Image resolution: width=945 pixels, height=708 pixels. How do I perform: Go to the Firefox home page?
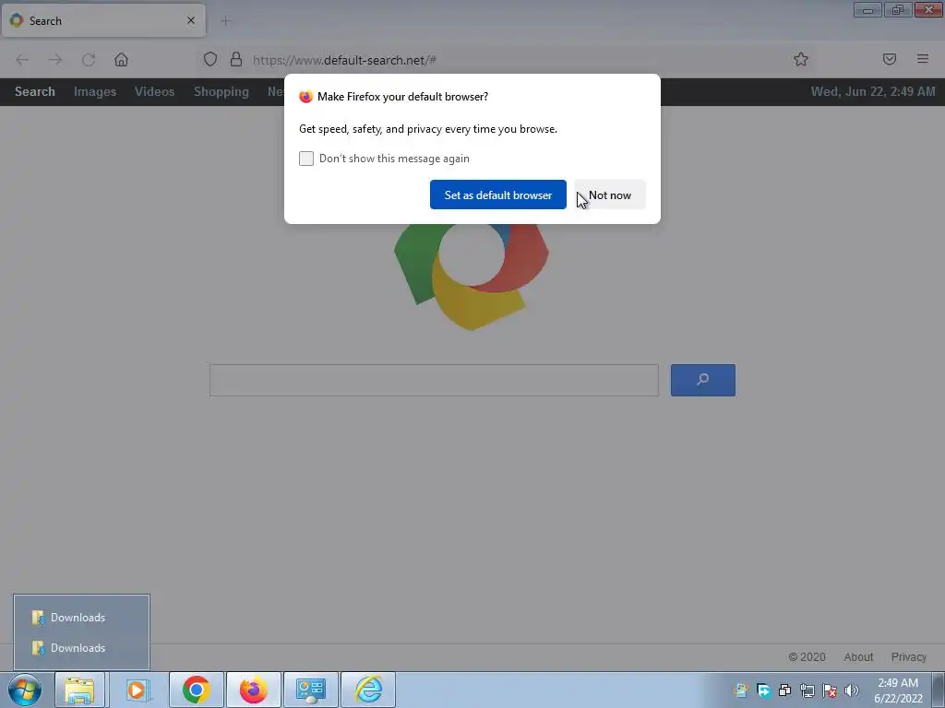pos(121,60)
